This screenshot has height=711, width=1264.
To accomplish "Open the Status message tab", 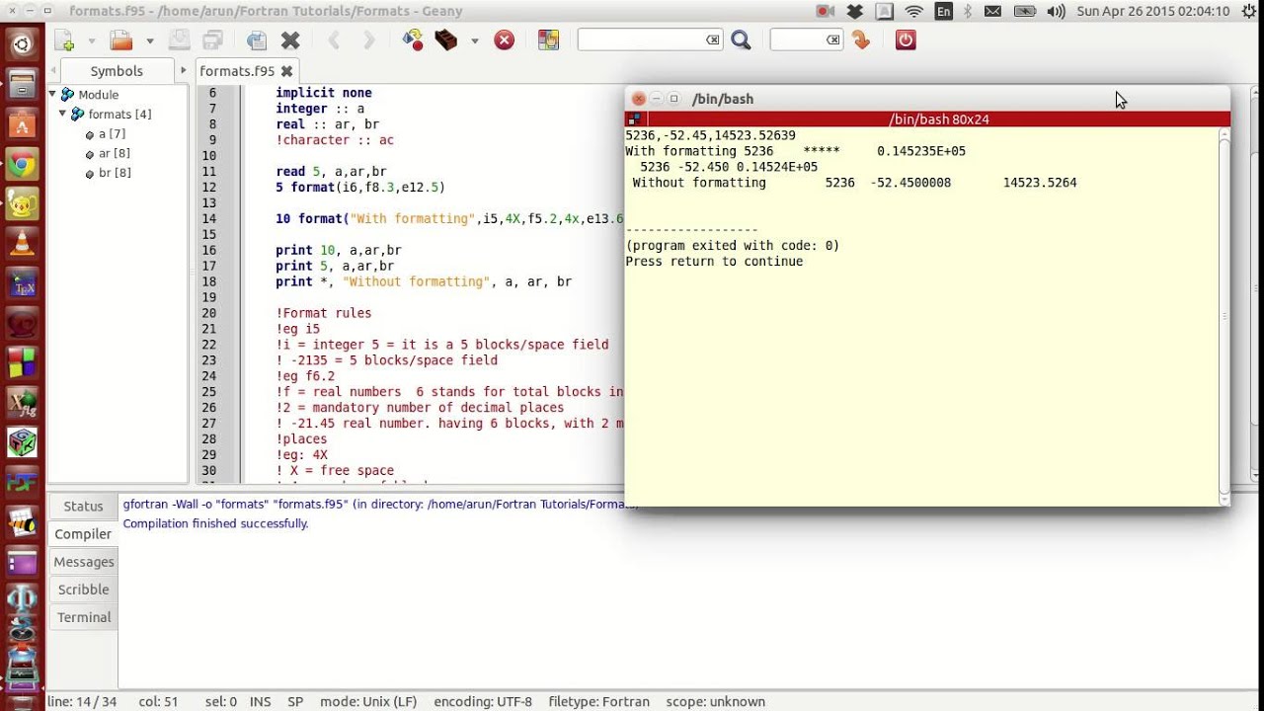I will pos(83,506).
